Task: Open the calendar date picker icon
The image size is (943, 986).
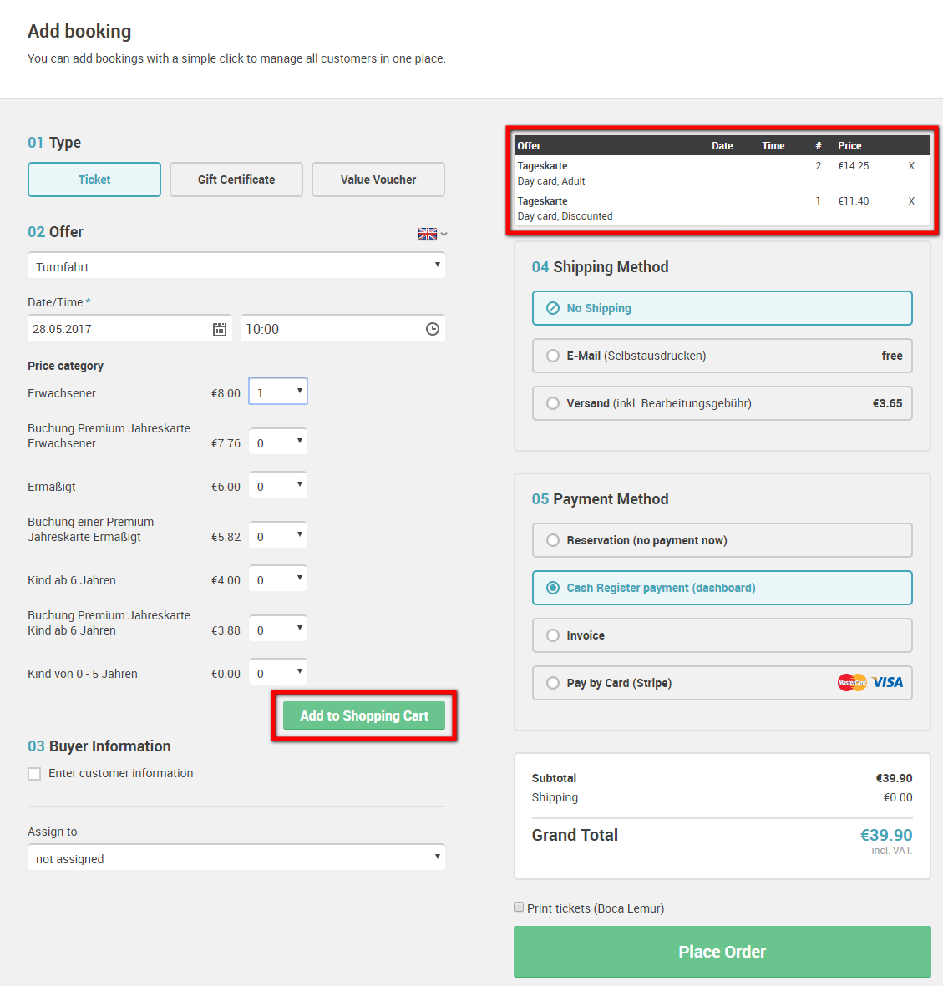Action: click(x=219, y=329)
